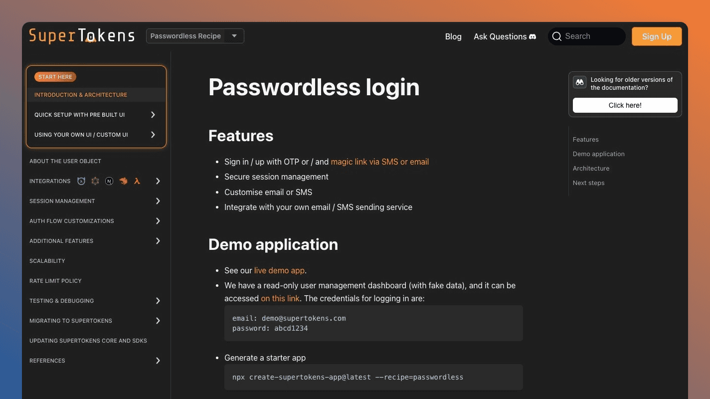Image resolution: width=710 pixels, height=399 pixels.
Task: Click the Discord icon beside Ask Questions
Action: (x=532, y=36)
